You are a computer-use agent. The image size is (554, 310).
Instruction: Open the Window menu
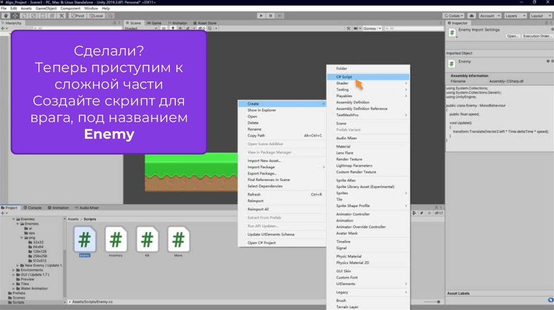[x=91, y=8]
